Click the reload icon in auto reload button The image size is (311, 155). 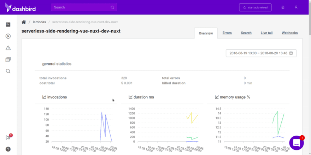click(x=245, y=7)
